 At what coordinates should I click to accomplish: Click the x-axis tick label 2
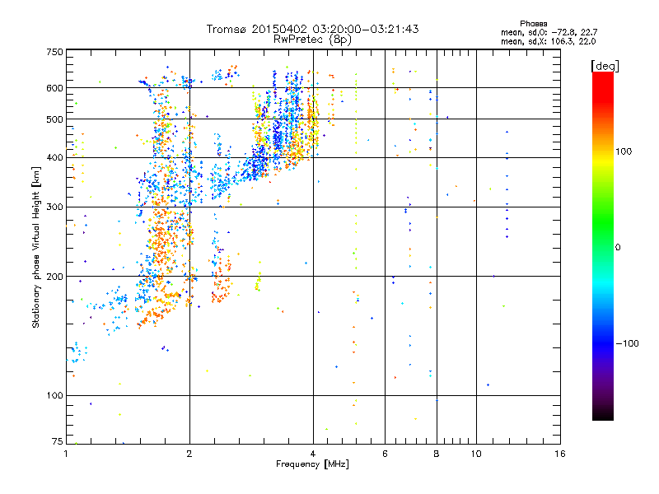(x=189, y=454)
